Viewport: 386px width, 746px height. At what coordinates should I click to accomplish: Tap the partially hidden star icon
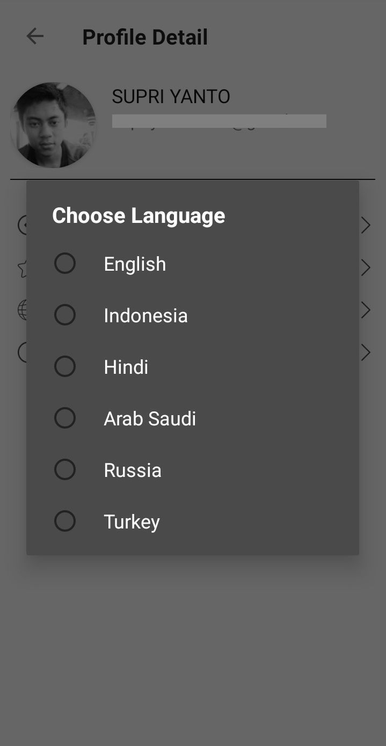(x=22, y=268)
